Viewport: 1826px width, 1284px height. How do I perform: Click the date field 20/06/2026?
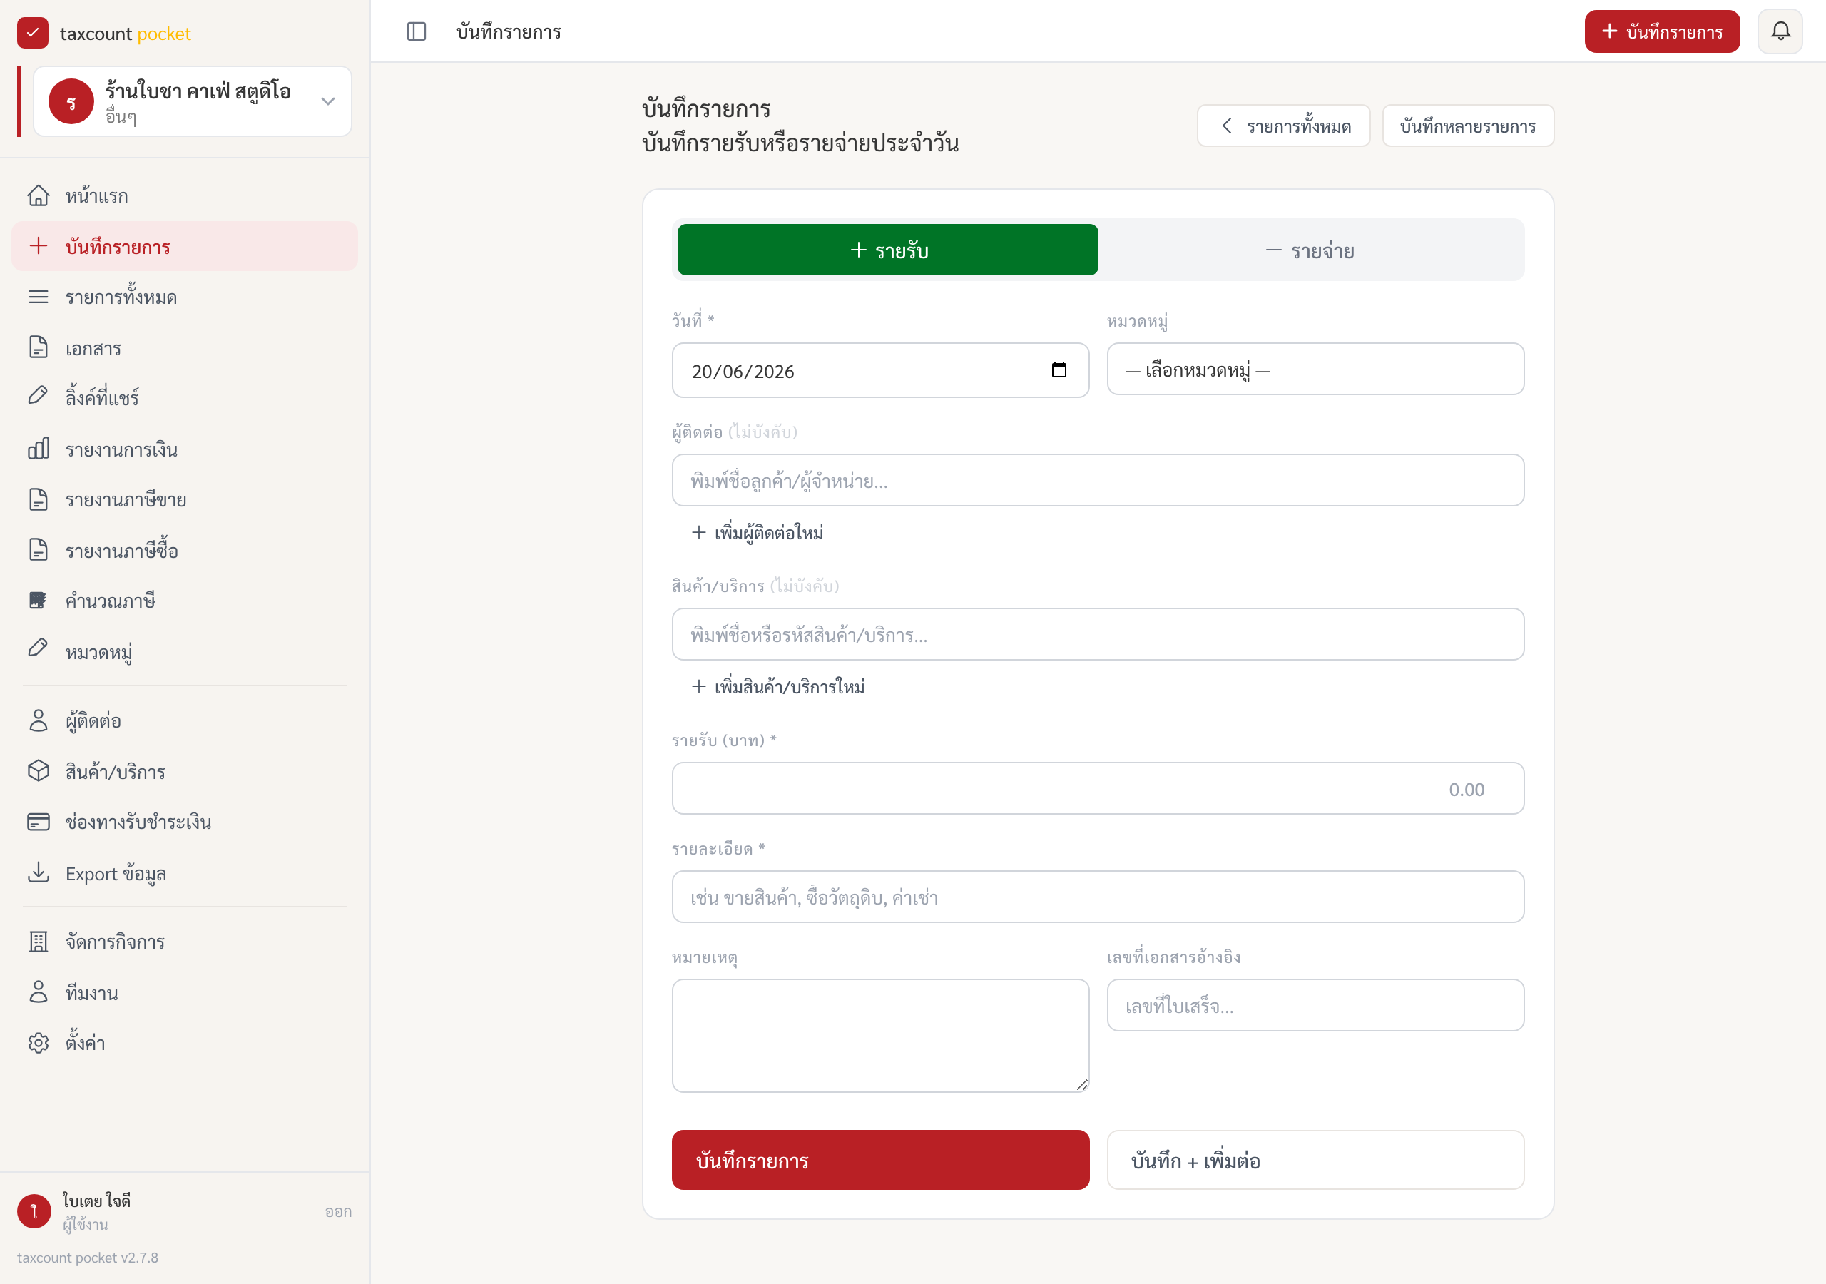pos(880,370)
